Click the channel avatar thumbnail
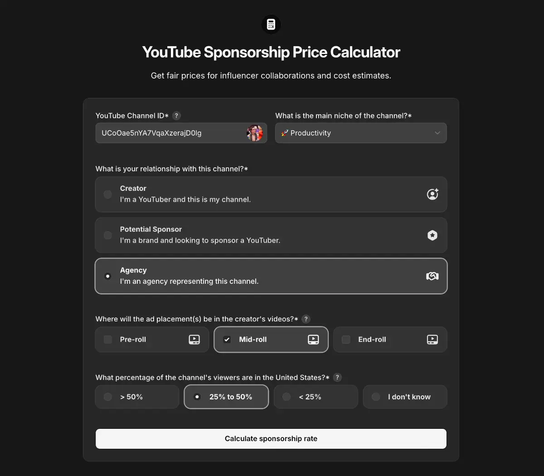 254,133
